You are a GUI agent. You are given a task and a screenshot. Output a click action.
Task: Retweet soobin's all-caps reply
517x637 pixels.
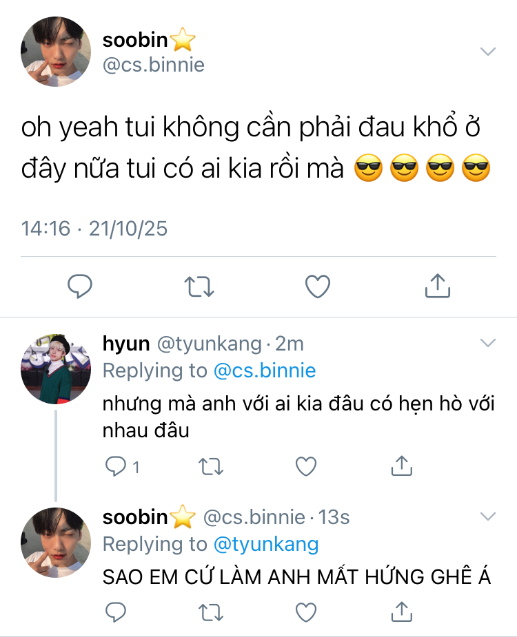pos(211,613)
